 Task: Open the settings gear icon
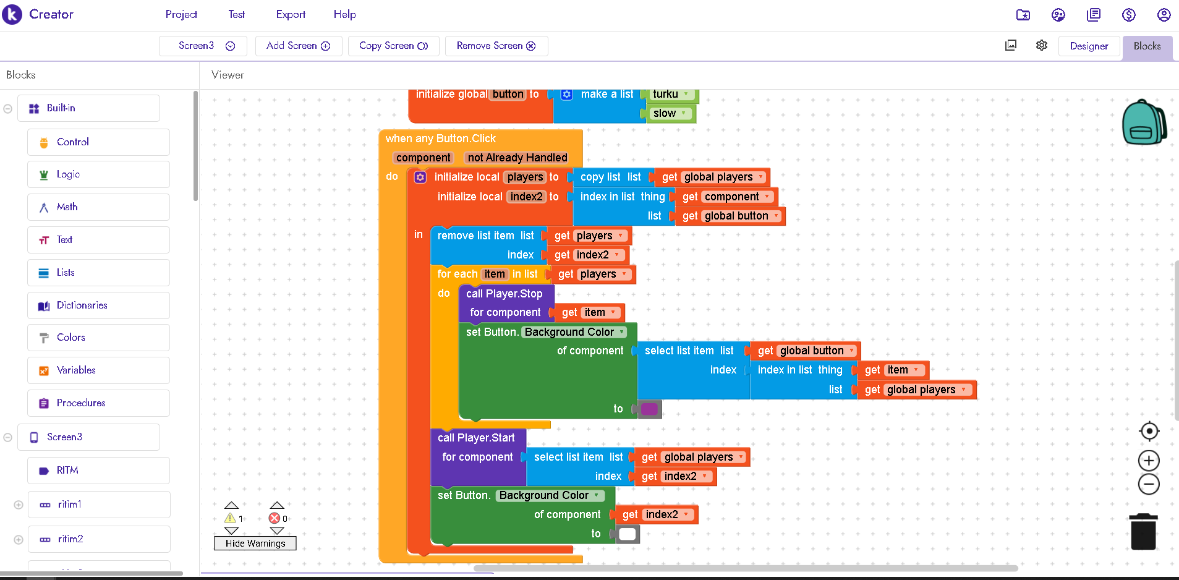pyautogui.click(x=1042, y=45)
